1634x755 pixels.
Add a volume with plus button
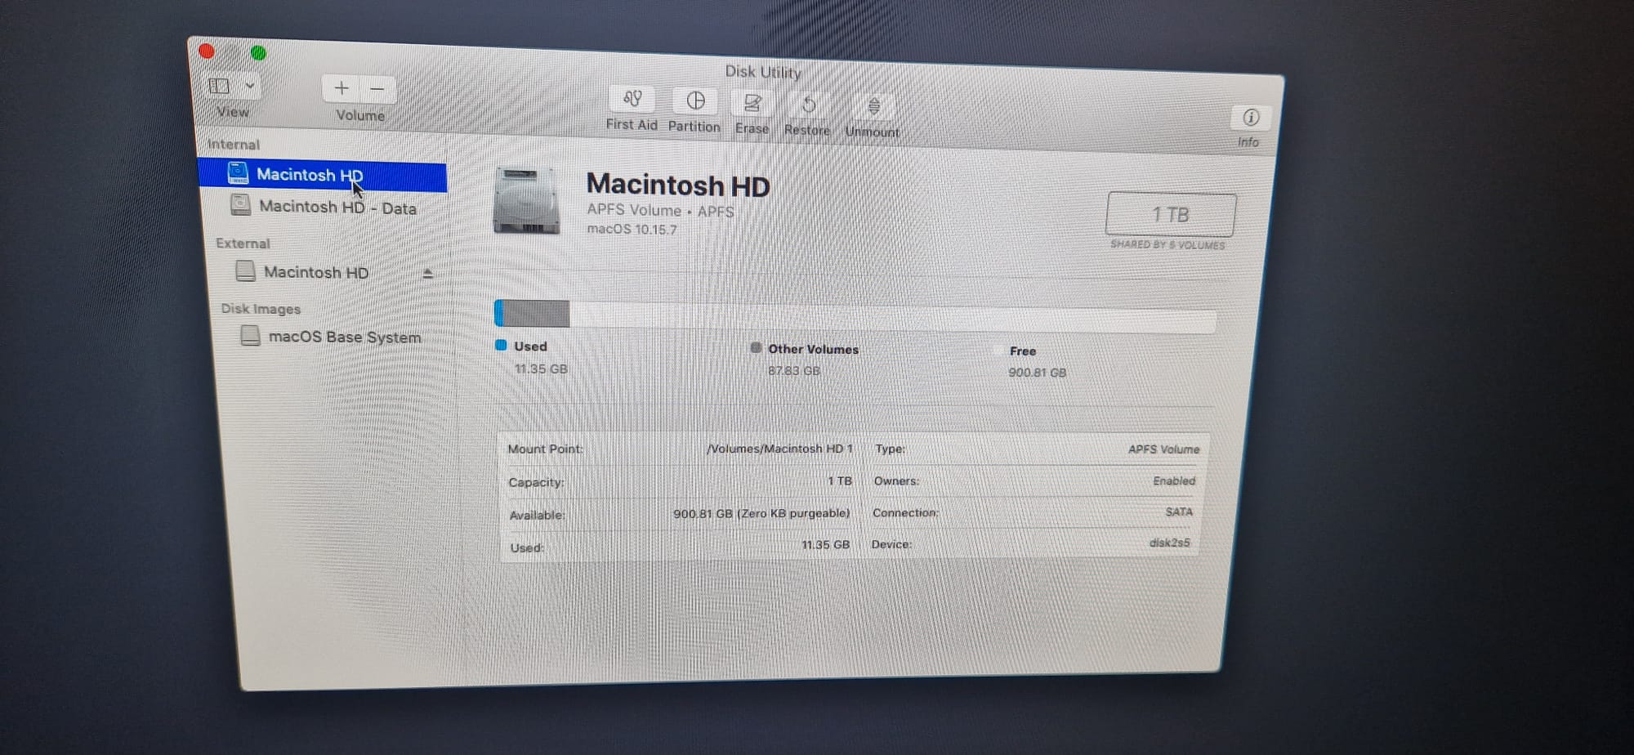pyautogui.click(x=342, y=87)
